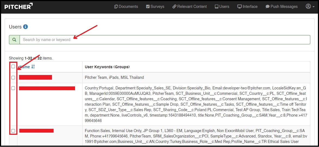Focus the 'Search by name or keyword' field
The image size is (319, 147).
pos(165,40)
